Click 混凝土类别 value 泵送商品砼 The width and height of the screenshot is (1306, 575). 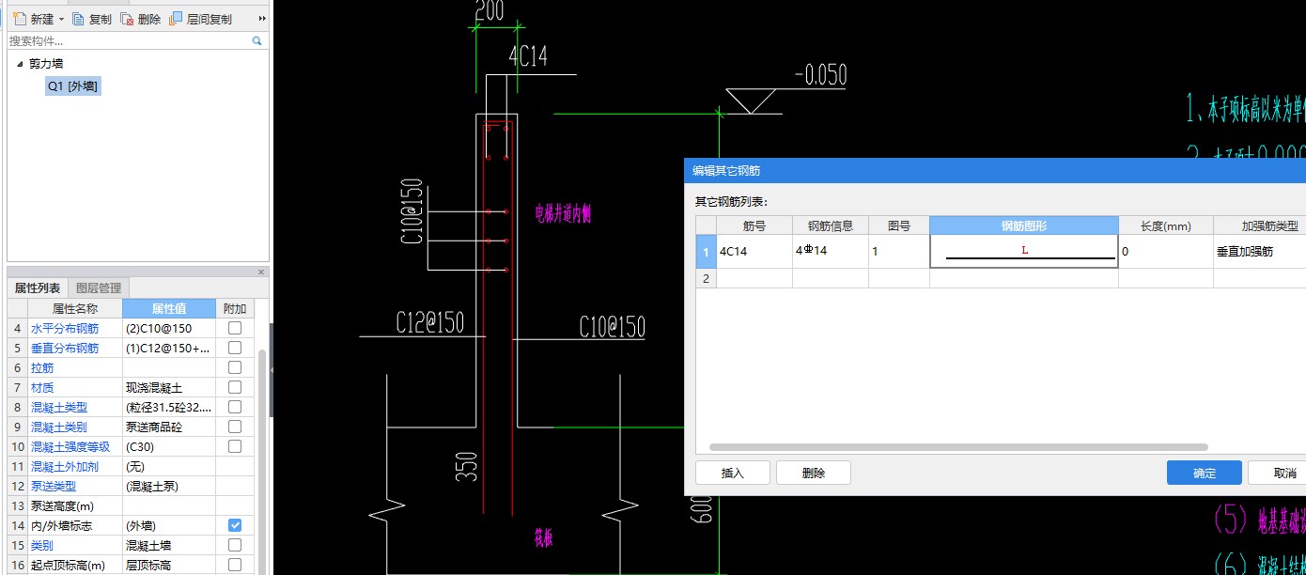click(x=169, y=427)
